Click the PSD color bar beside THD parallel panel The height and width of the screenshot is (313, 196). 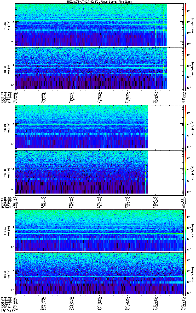pos(186,172)
